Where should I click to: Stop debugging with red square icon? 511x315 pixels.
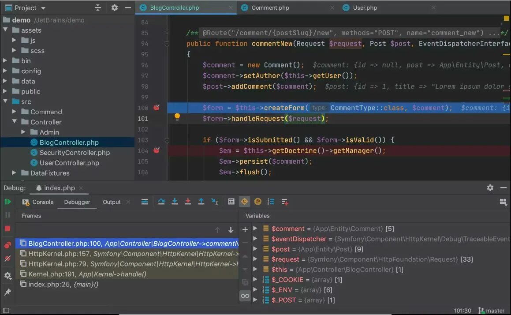[x=7, y=229]
